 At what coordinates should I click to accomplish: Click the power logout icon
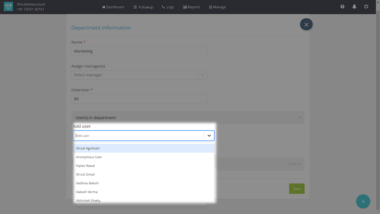pos(366,7)
